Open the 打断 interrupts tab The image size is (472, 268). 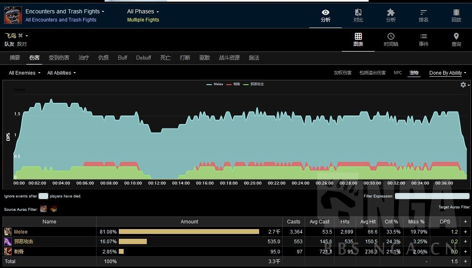tap(185, 58)
